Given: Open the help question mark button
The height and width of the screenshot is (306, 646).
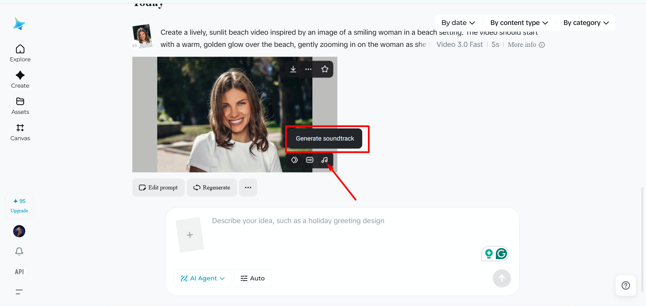Looking at the screenshot, I should tap(626, 285).
